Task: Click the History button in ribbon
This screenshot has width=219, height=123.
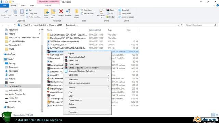Action: pyautogui.click(x=111, y=17)
